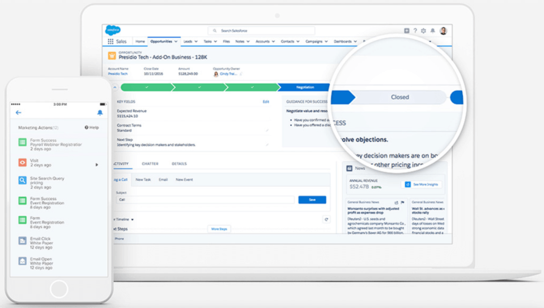
Task: Tap the Email Click White Paper icon
Action: click(x=22, y=241)
